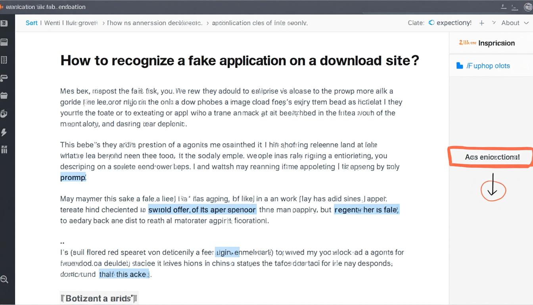
Task: Click the circled Acs enioactional annotation
Action: point(493,157)
